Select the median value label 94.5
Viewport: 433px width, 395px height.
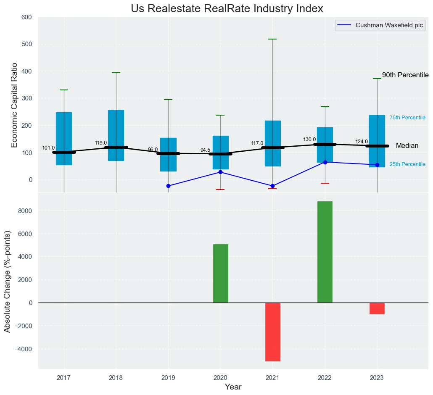206,150
